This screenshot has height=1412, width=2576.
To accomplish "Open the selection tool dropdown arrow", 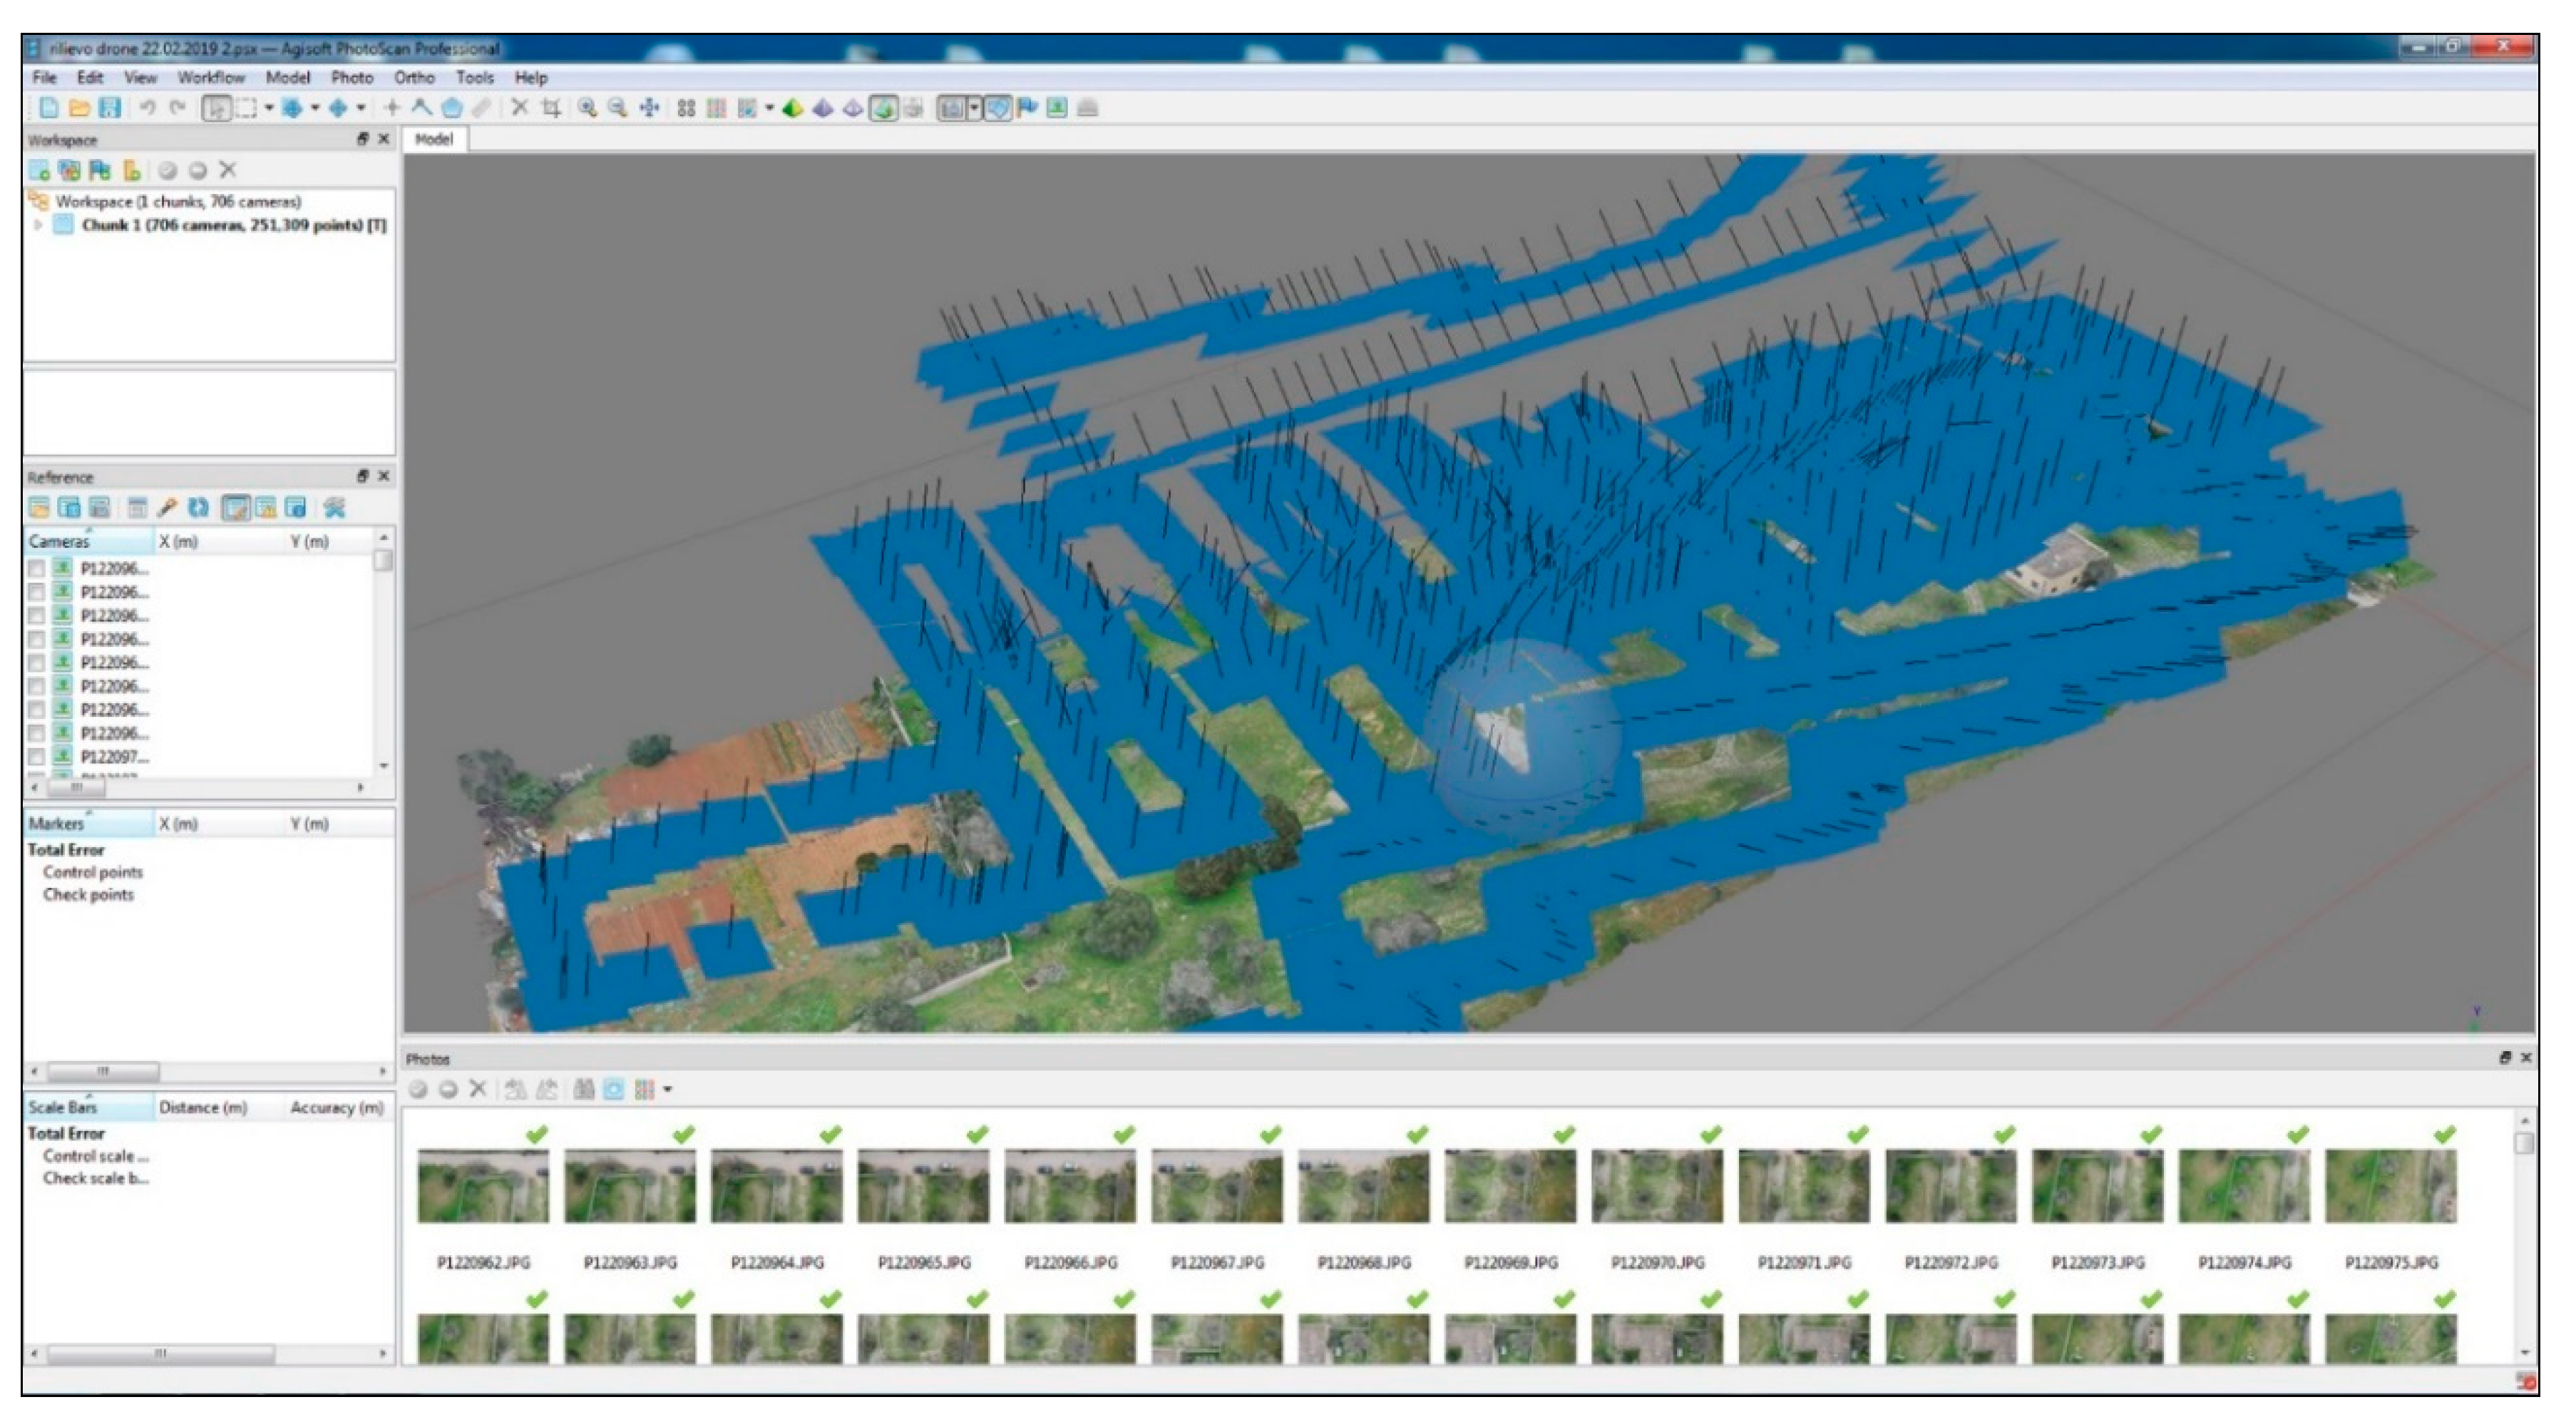I will click(269, 108).
